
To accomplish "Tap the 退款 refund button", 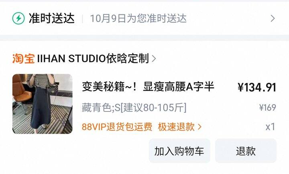I will coord(246,151).
